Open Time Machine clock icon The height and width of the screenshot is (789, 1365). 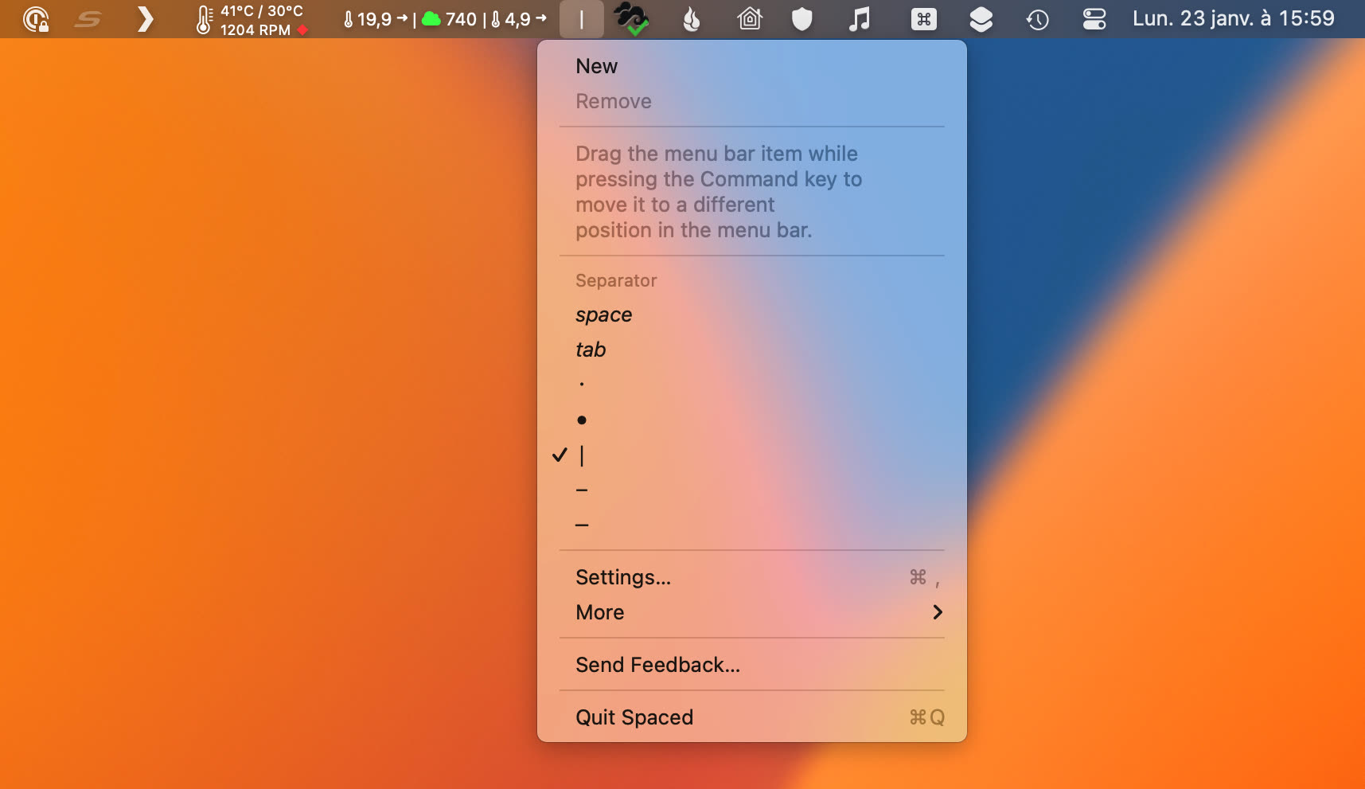pyautogui.click(x=1037, y=19)
